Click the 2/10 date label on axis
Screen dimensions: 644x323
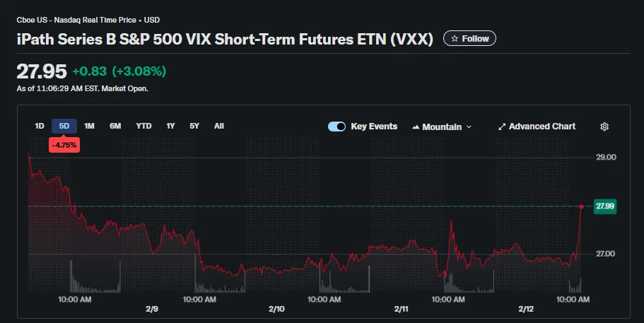coord(276,309)
